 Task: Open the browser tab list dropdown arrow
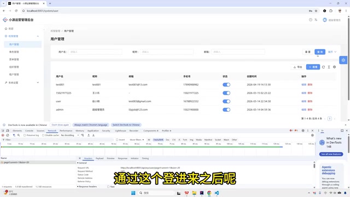pos(3,3)
